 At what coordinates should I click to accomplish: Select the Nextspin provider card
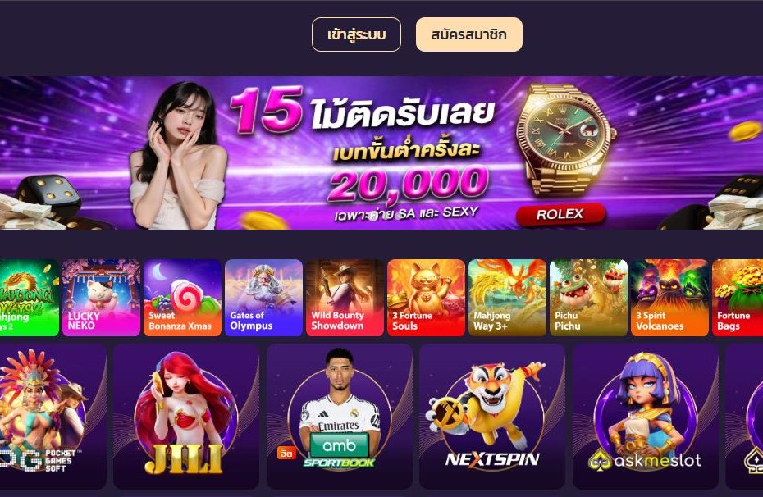(x=492, y=417)
